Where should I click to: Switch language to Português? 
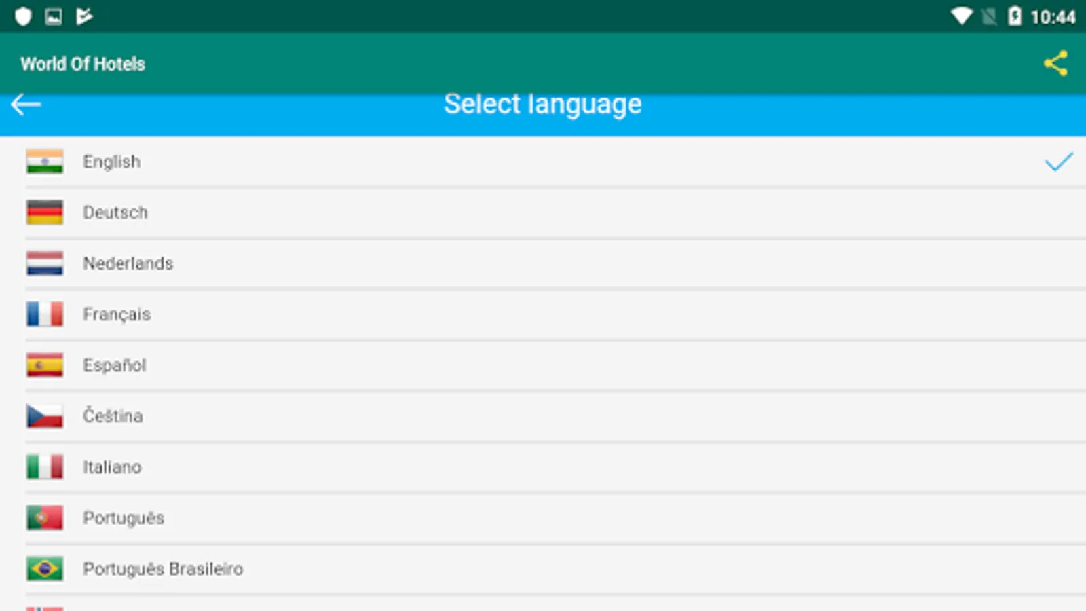pyautogui.click(x=124, y=518)
